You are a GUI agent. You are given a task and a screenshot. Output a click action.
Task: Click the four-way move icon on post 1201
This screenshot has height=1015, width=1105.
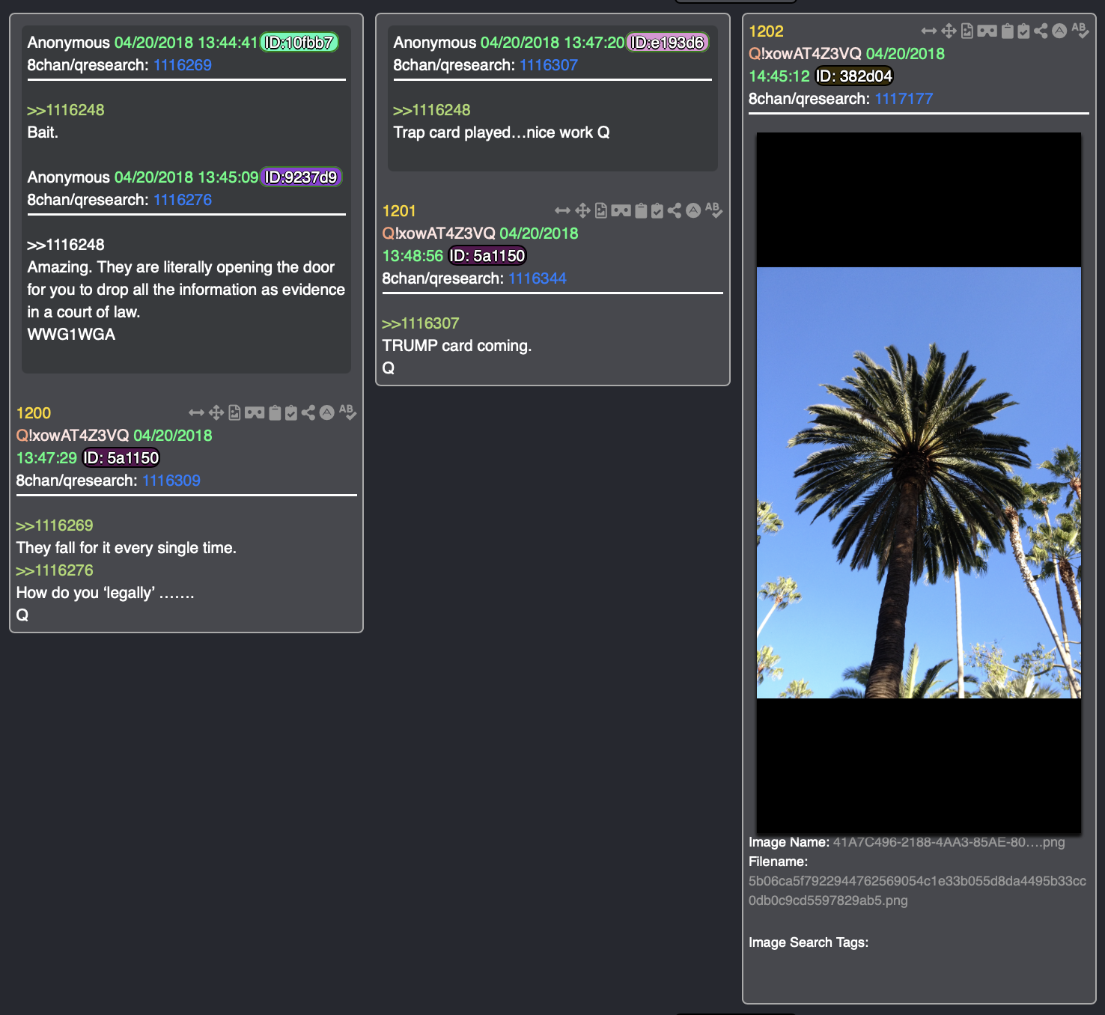coord(582,210)
